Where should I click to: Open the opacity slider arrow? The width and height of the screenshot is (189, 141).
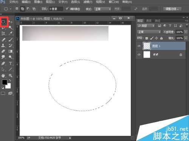pyautogui.click(x=186, y=32)
